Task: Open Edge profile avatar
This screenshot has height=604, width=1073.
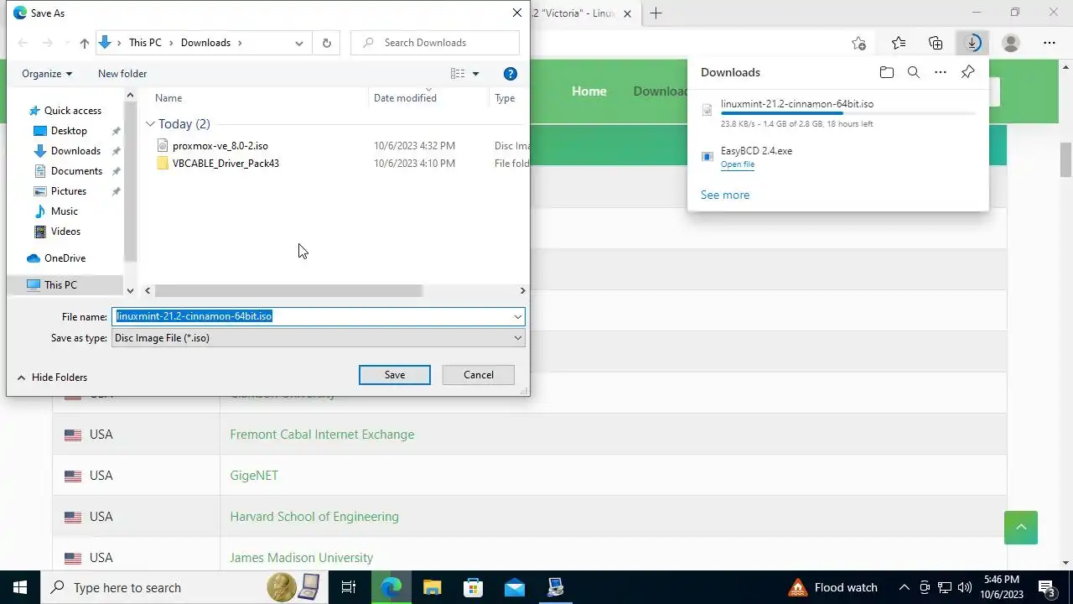Action: [x=1011, y=43]
